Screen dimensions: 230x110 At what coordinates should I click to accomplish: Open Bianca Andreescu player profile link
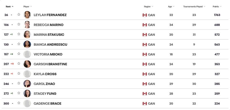point(50,45)
